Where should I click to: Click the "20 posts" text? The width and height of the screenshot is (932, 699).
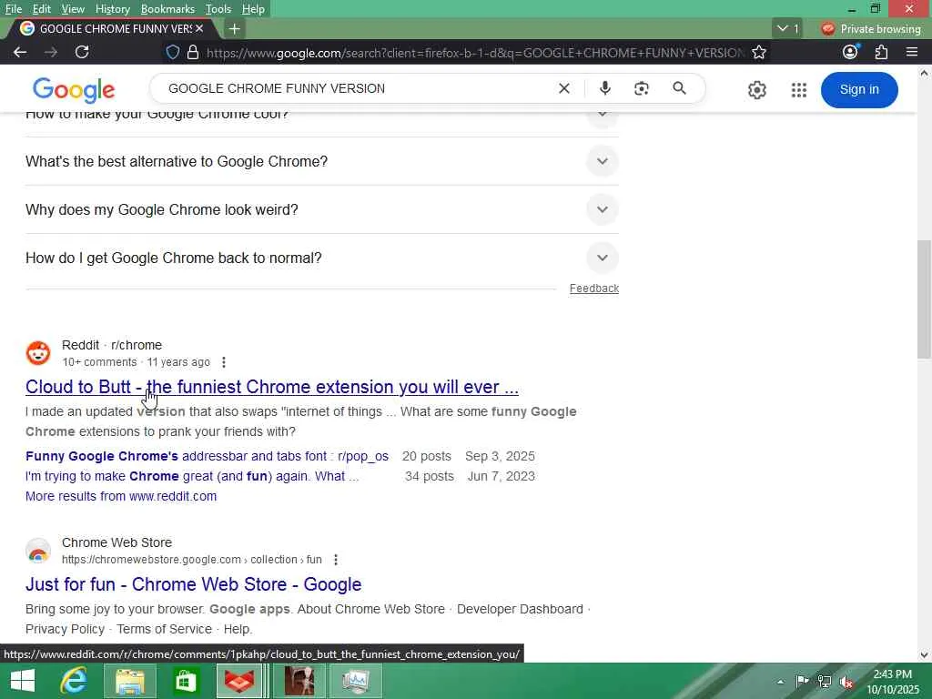pyautogui.click(x=427, y=456)
